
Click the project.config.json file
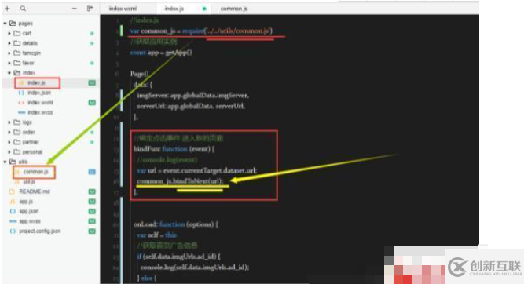(40, 231)
